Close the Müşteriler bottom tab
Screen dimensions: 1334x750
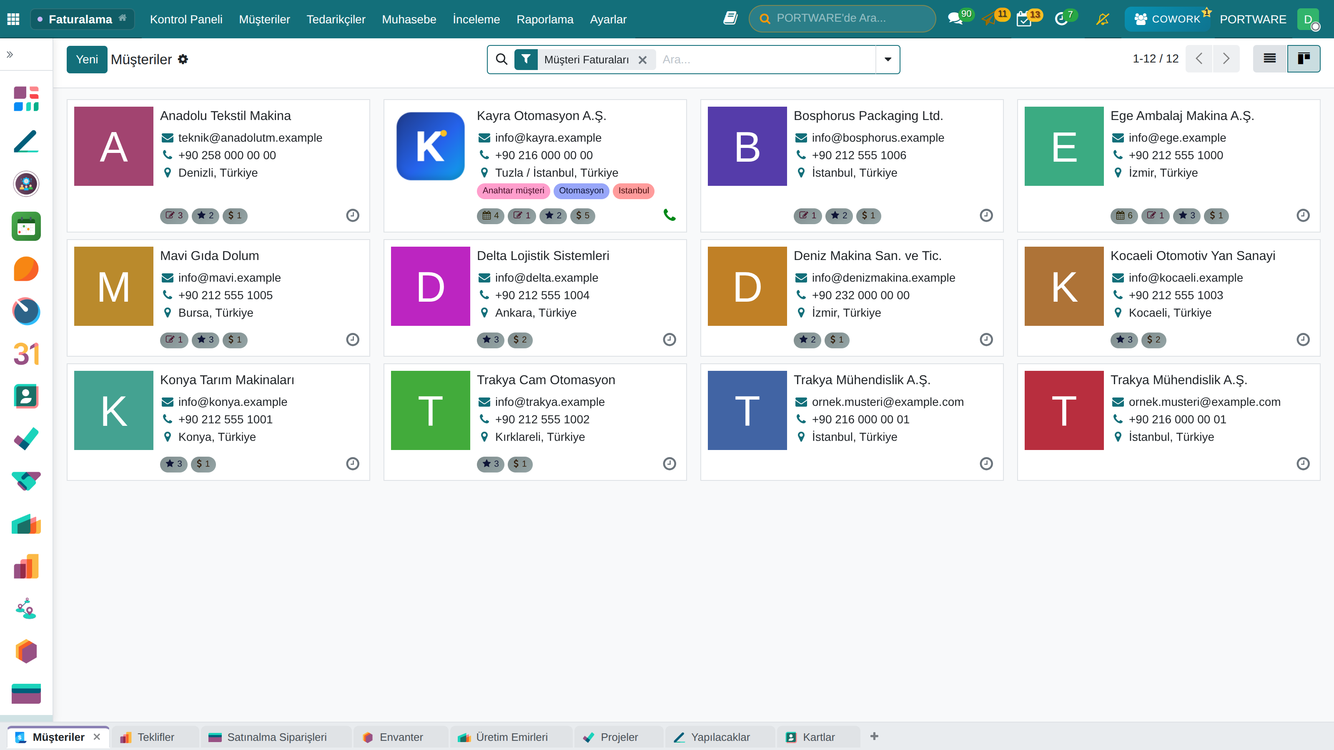(96, 737)
